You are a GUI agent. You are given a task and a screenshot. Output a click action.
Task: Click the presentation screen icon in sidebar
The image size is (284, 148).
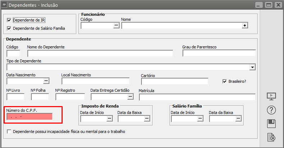271,96
